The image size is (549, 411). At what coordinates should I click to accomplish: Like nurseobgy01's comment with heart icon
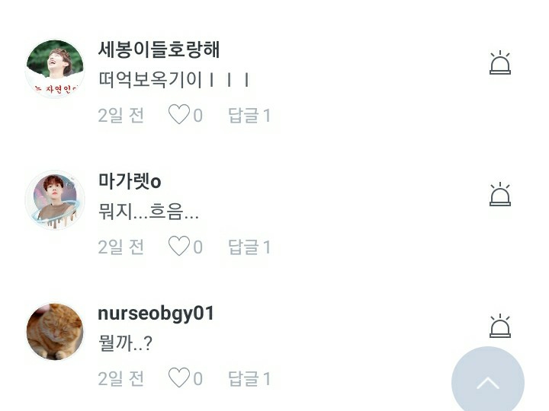click(179, 378)
